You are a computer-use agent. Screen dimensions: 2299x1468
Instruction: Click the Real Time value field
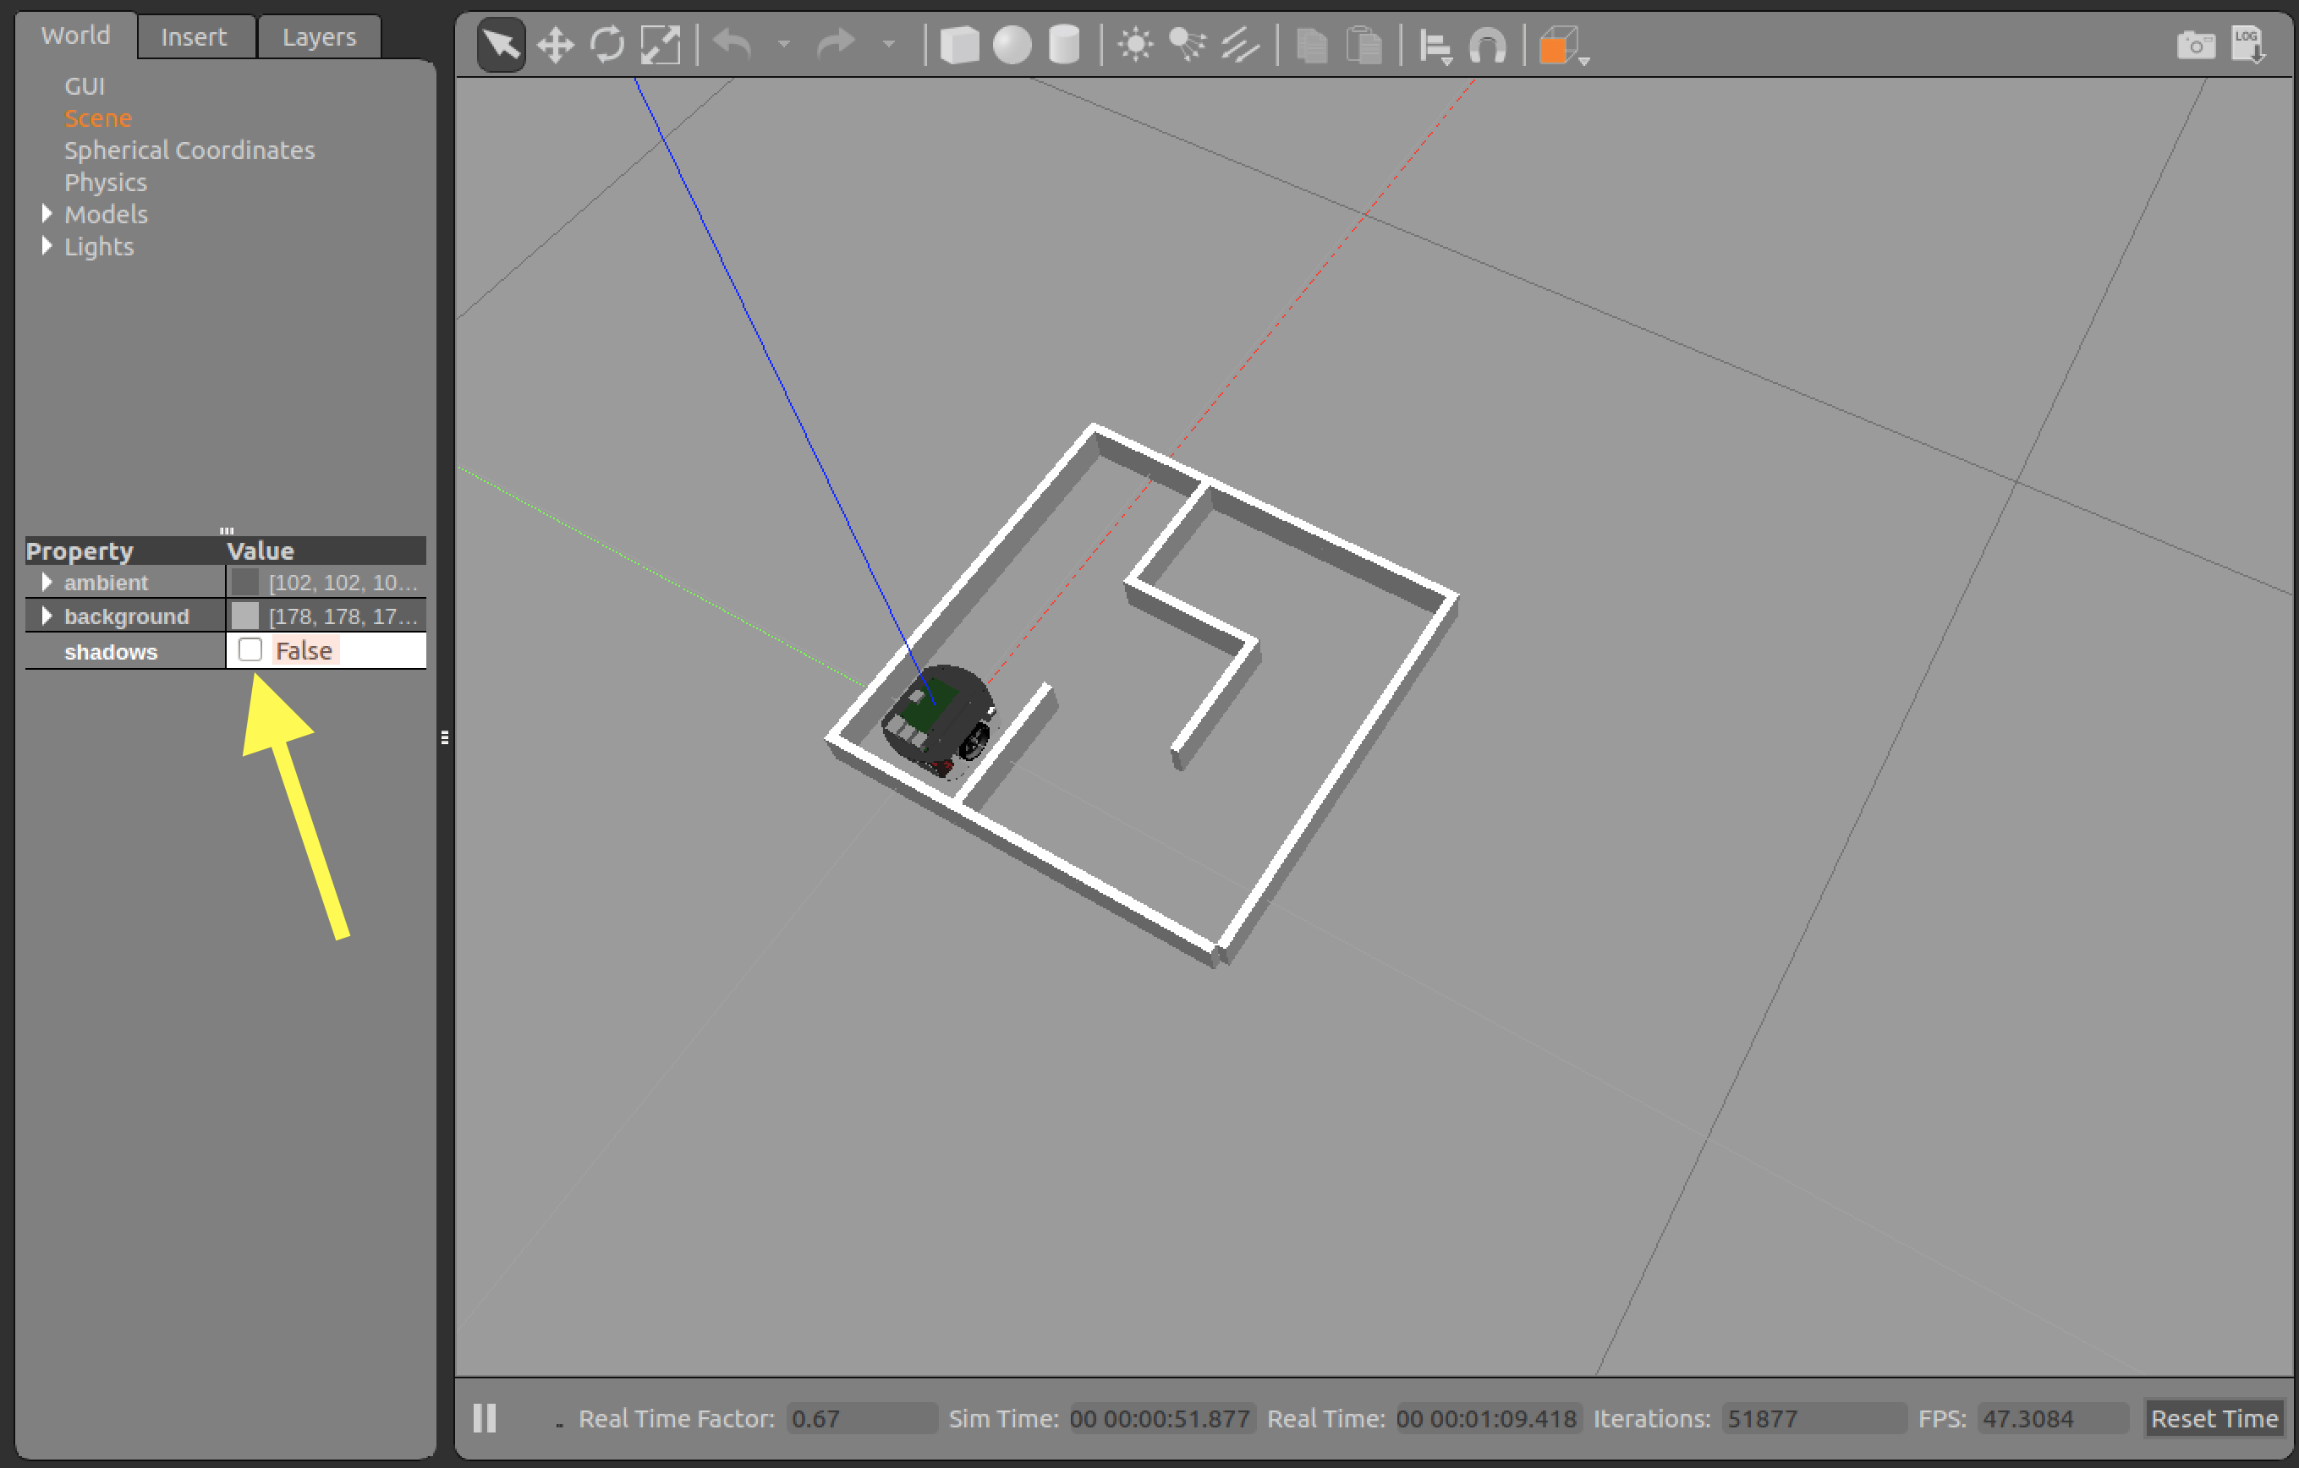tap(1488, 1418)
